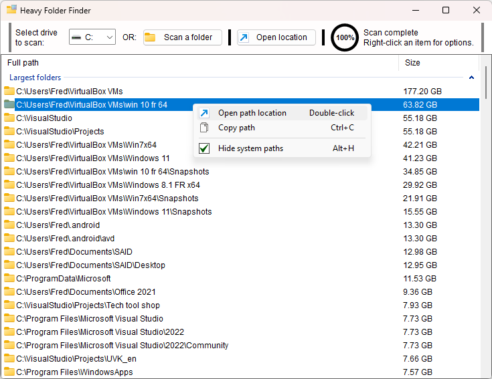Click the 29.92 GB size value
This screenshot has height=379, width=492.
(x=420, y=184)
